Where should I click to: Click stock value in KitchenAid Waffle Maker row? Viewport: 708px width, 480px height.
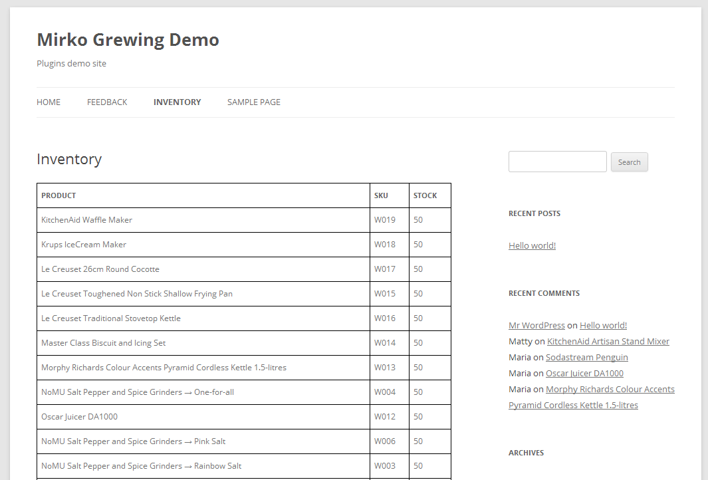click(x=418, y=220)
